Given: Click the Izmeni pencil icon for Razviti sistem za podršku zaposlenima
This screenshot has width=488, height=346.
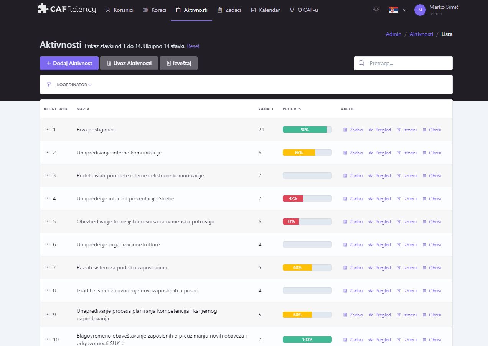Looking at the screenshot, I should click(x=399, y=267).
